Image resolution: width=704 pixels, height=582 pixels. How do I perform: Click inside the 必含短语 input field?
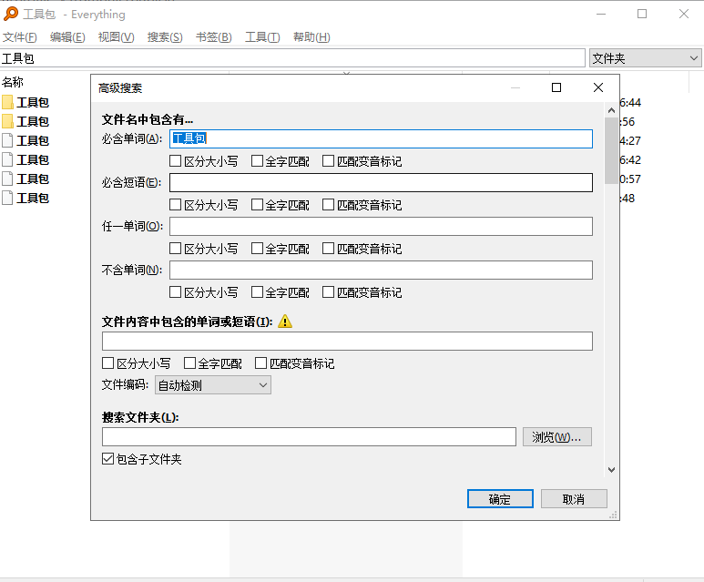tap(381, 183)
